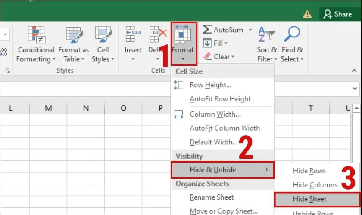
Task: Click the Share button
Action: tap(337, 14)
